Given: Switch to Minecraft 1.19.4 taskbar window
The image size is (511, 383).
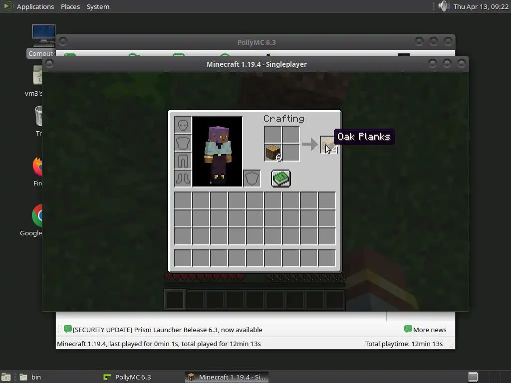Looking at the screenshot, I should coord(227,377).
